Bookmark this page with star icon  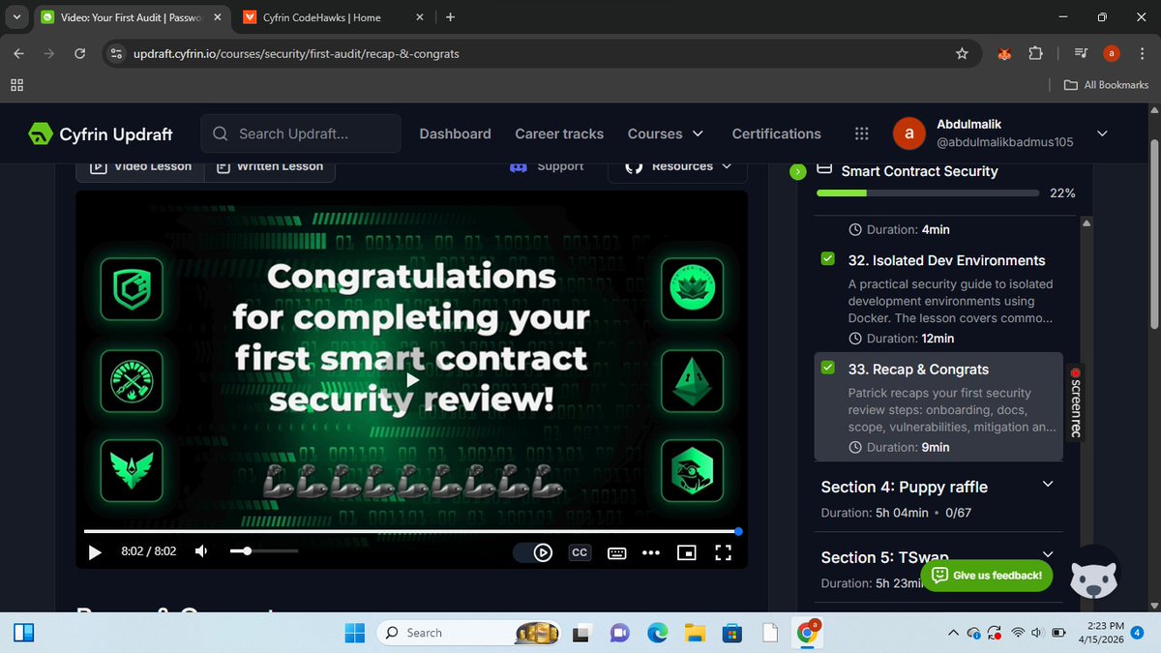[x=962, y=53]
